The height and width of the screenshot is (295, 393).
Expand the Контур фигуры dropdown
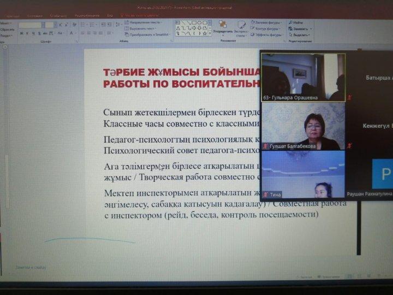tap(266, 28)
